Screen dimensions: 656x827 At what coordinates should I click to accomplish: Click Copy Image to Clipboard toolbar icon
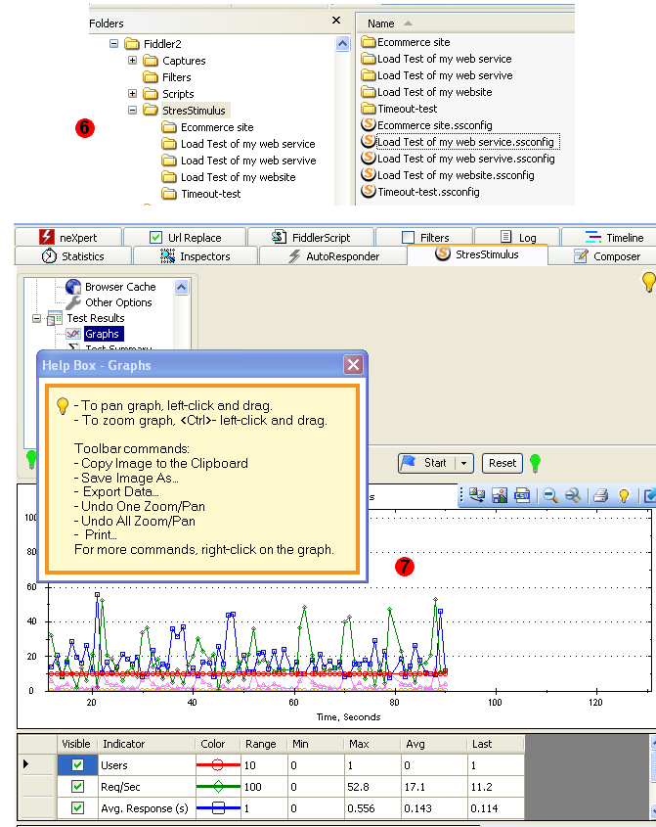477,495
